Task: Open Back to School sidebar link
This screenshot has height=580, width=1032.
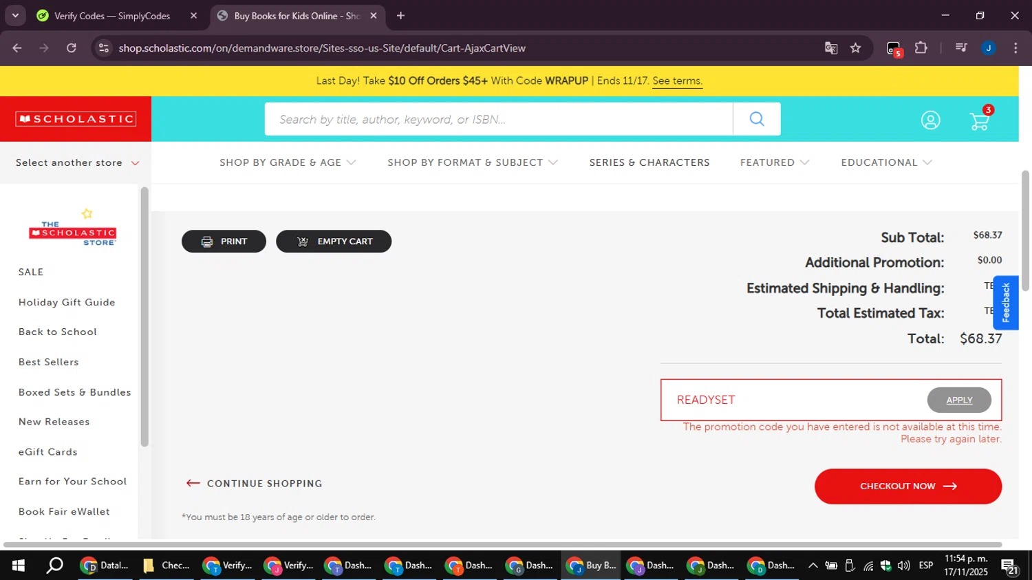Action: coord(58,332)
